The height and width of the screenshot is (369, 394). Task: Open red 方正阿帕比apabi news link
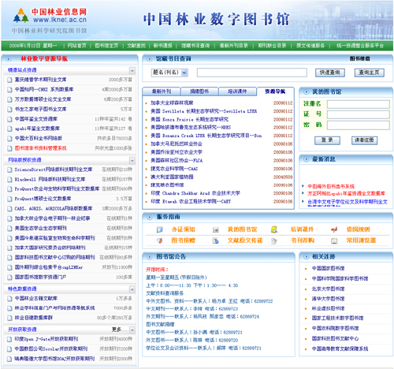(x=346, y=194)
